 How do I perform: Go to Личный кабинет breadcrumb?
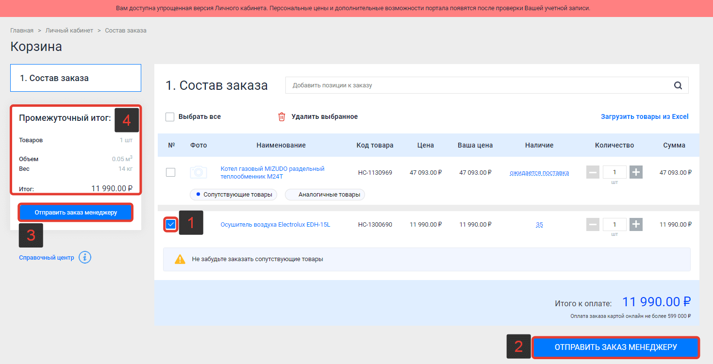[x=69, y=31]
